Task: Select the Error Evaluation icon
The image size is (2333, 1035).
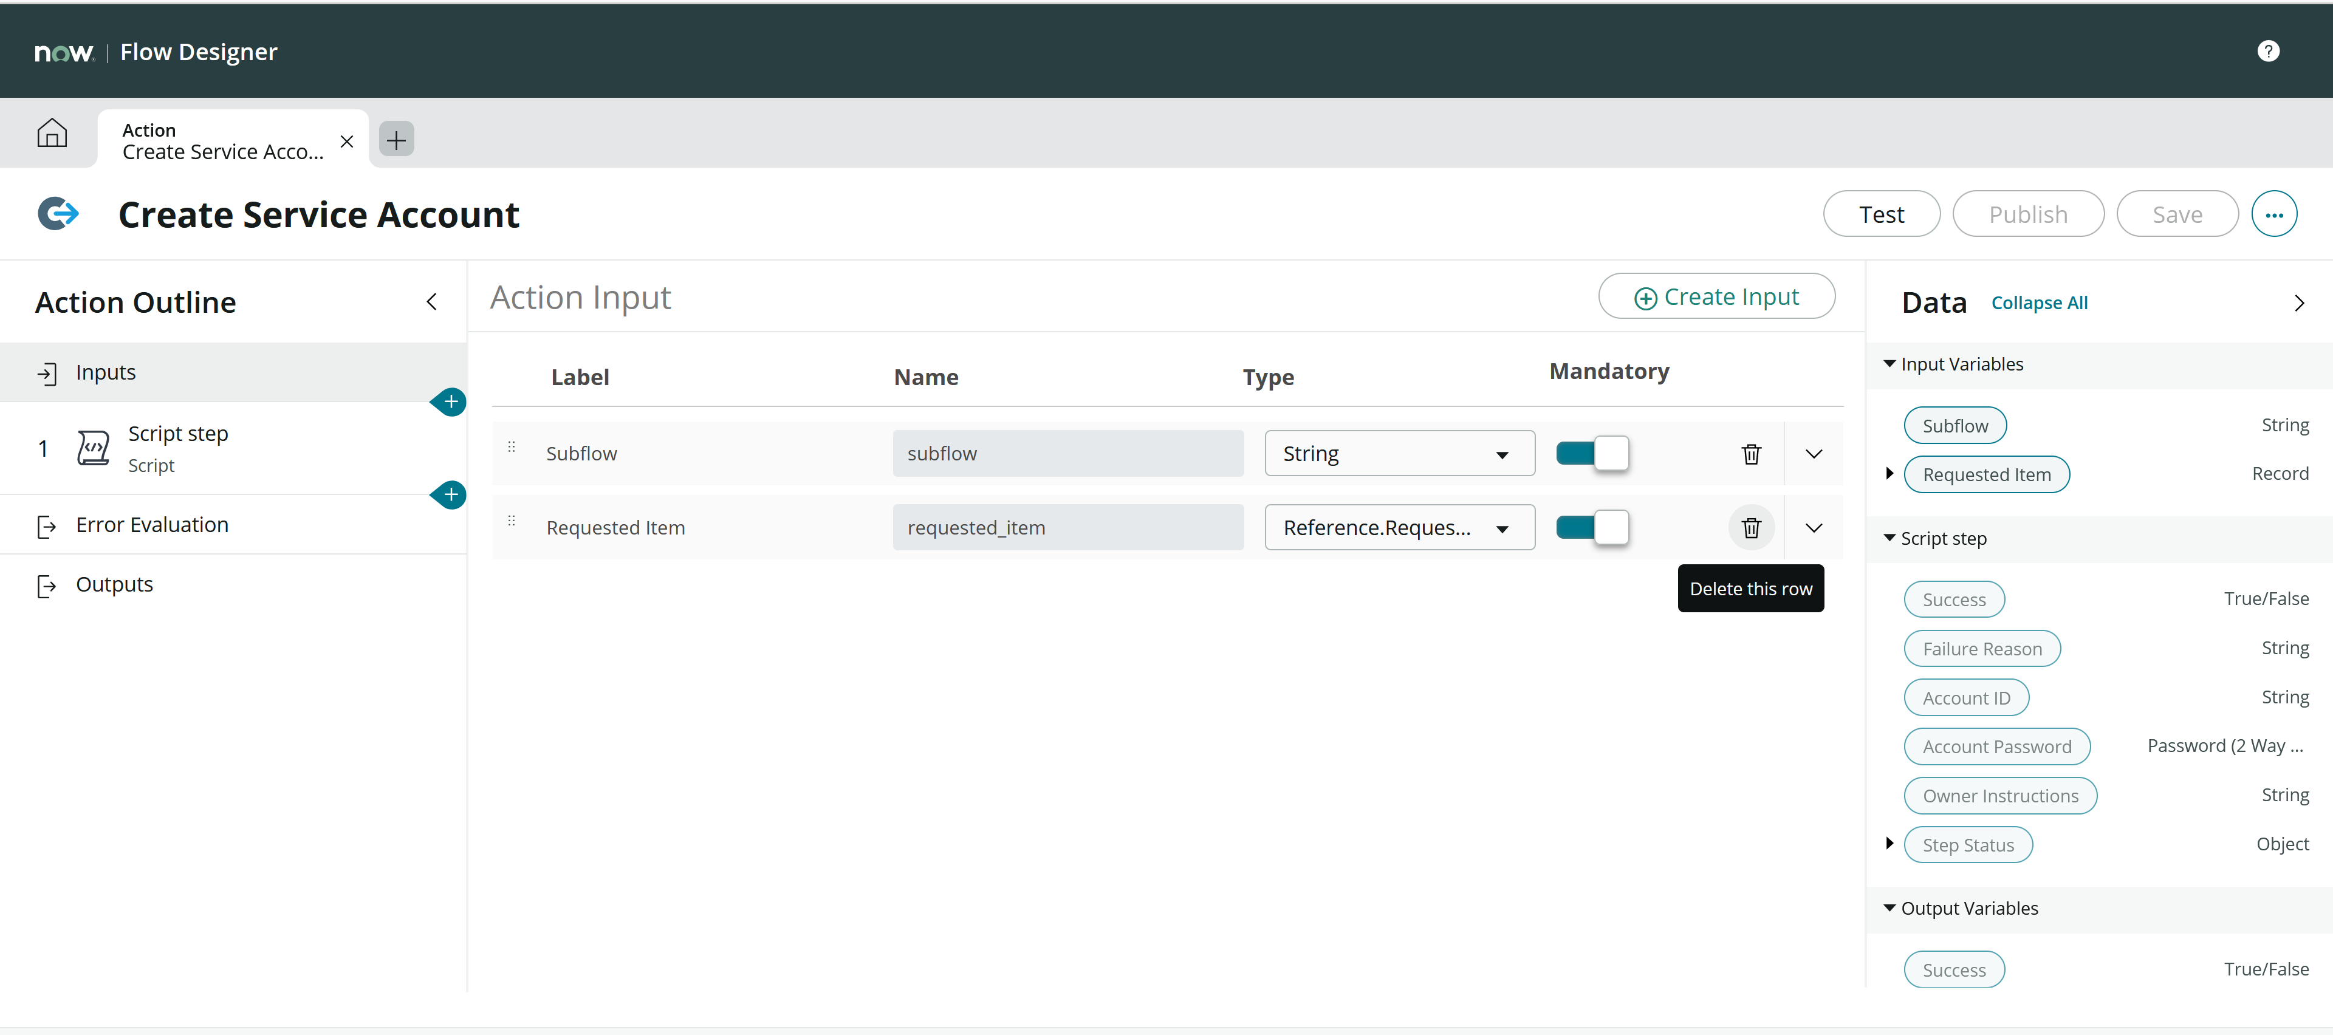Action: pyautogui.click(x=48, y=525)
